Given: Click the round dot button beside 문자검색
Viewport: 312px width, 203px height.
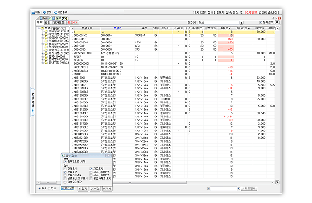Looking at the screenshot, I should pos(277,22).
